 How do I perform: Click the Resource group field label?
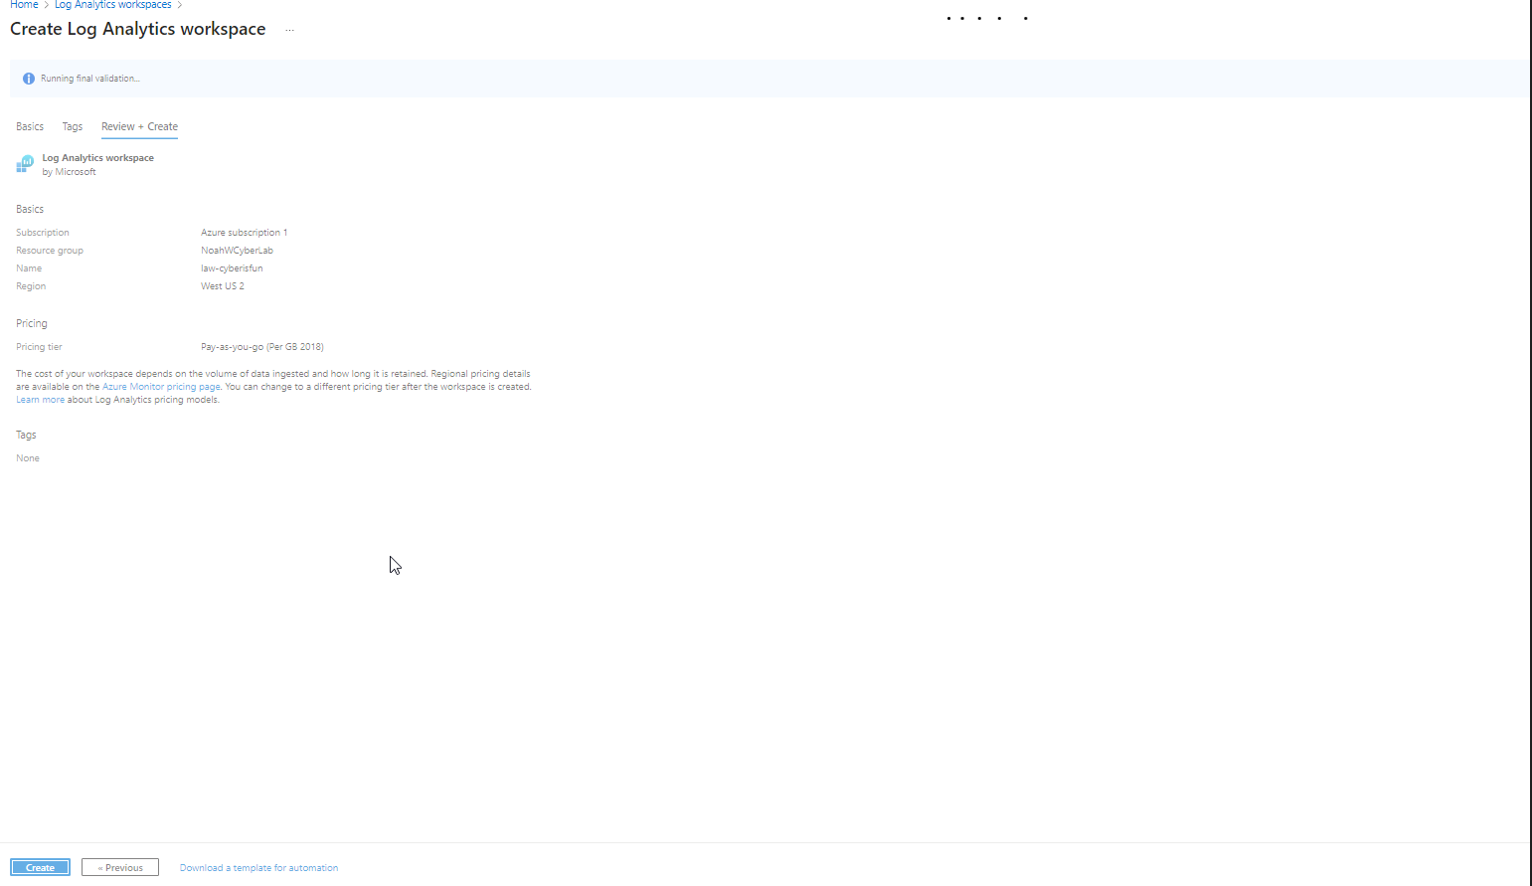[x=50, y=251]
